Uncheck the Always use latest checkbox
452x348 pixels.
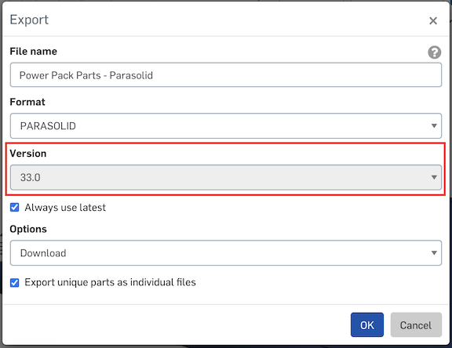14,207
